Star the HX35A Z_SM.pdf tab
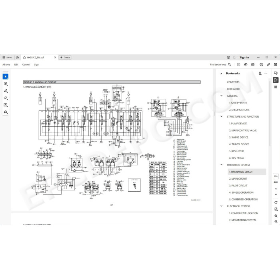Image resolution: width=280 pixels, height=280 pixels. click(24, 57)
